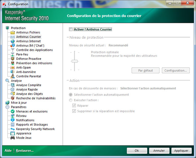The height and width of the screenshot is (158, 196).
Task: Select the Exécuter l'action radio button
Action: coord(70,100)
